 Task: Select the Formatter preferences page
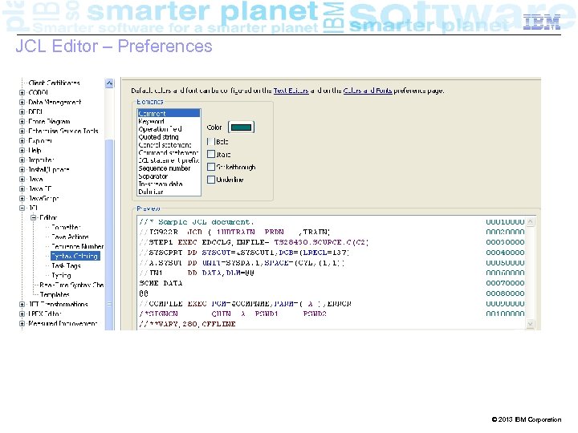[x=66, y=227]
